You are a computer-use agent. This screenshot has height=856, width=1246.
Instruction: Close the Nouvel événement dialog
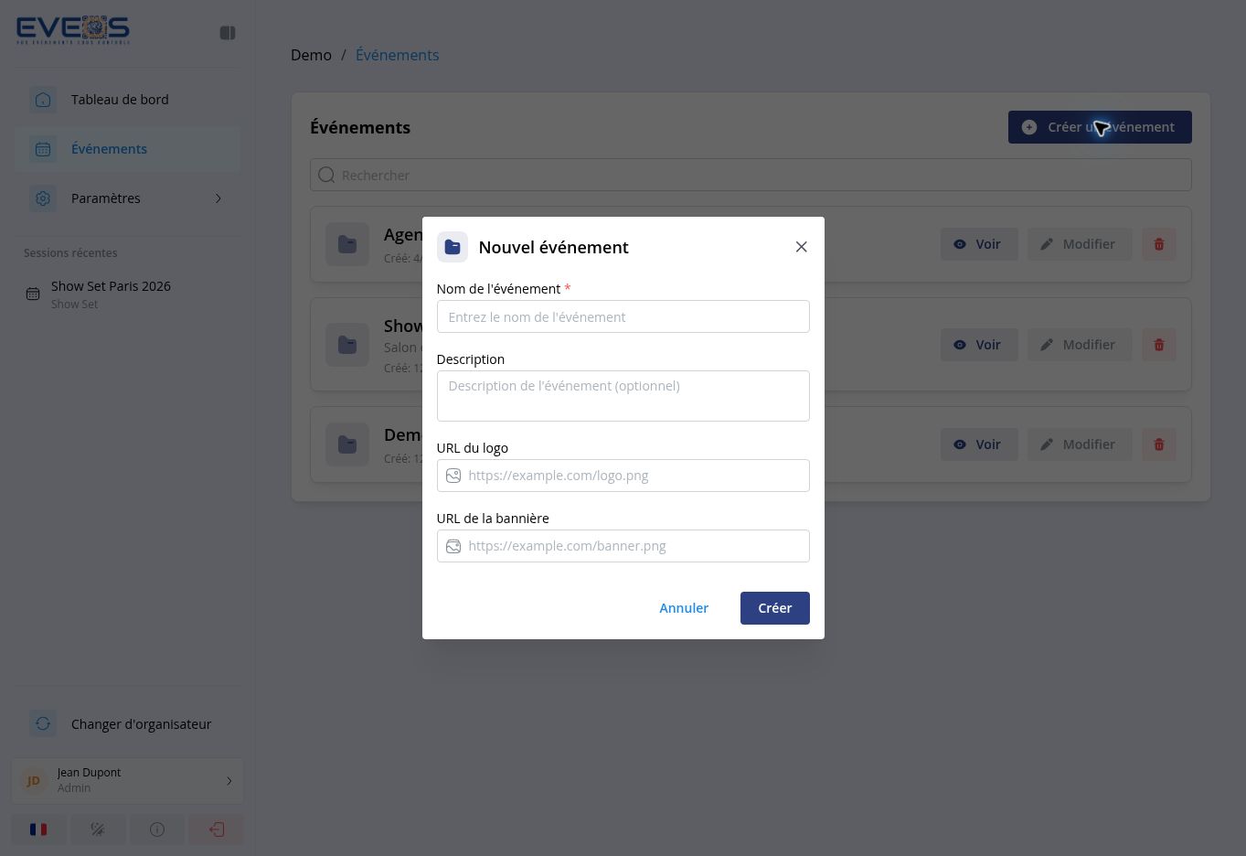[802, 247]
